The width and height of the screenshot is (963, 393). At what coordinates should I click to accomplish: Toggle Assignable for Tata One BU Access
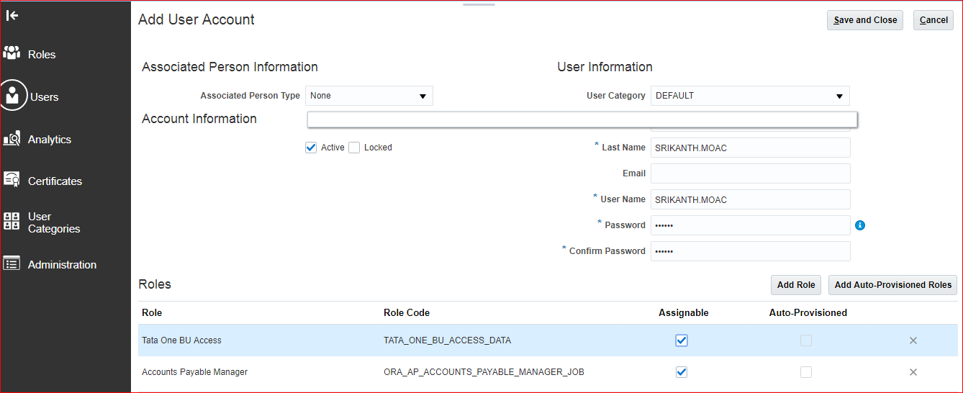682,340
